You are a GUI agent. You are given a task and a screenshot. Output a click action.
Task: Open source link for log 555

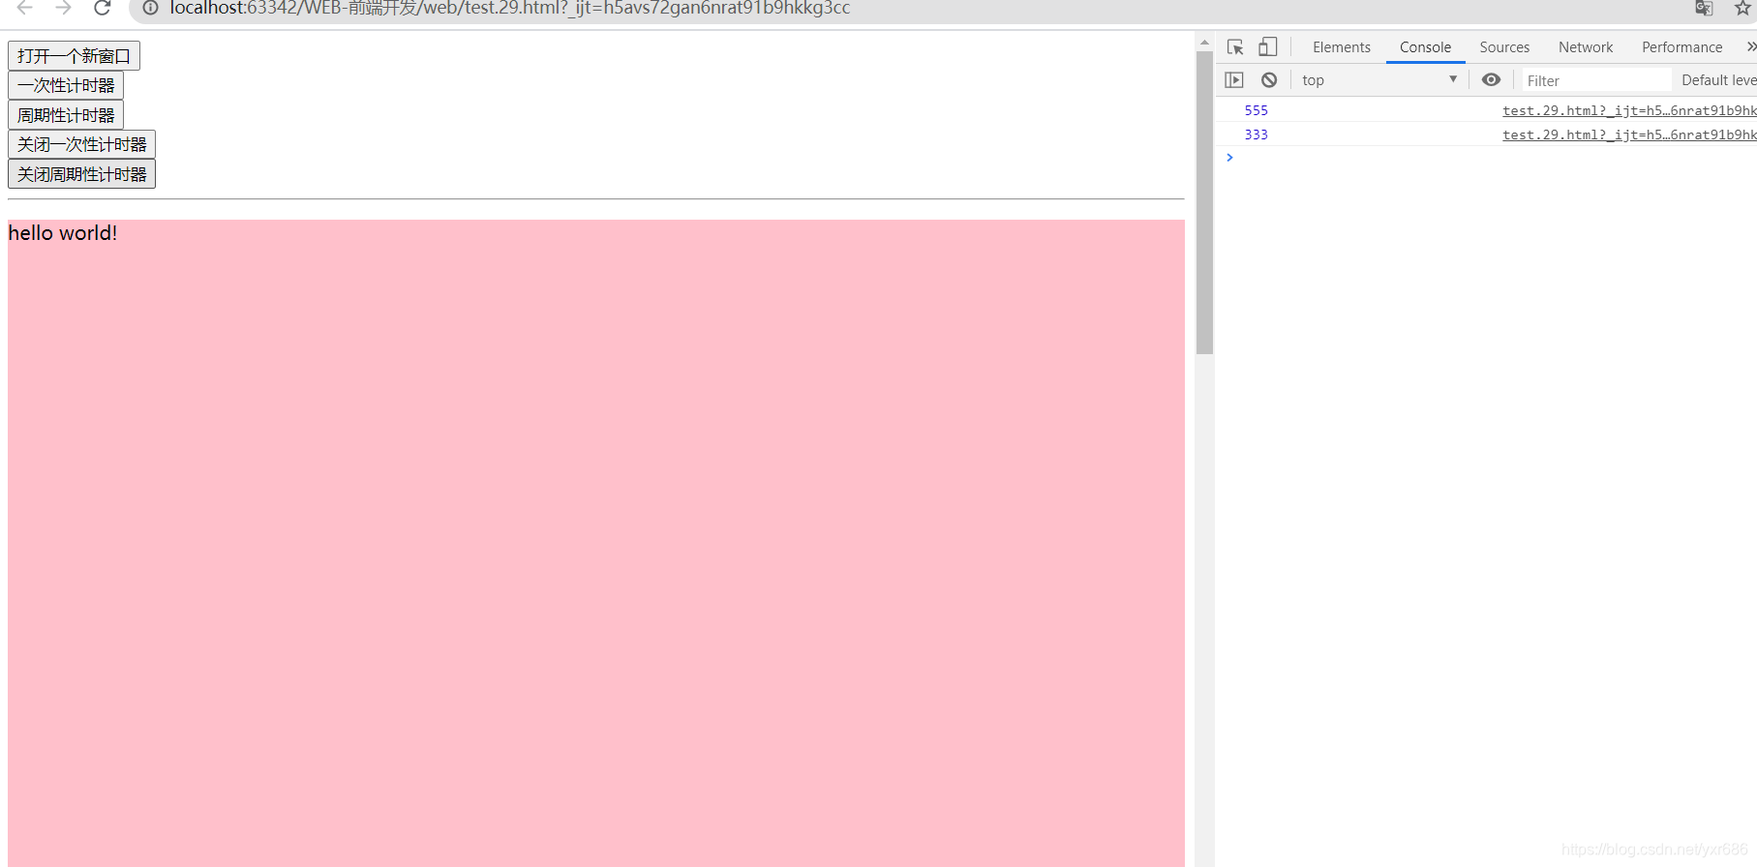point(1629,110)
